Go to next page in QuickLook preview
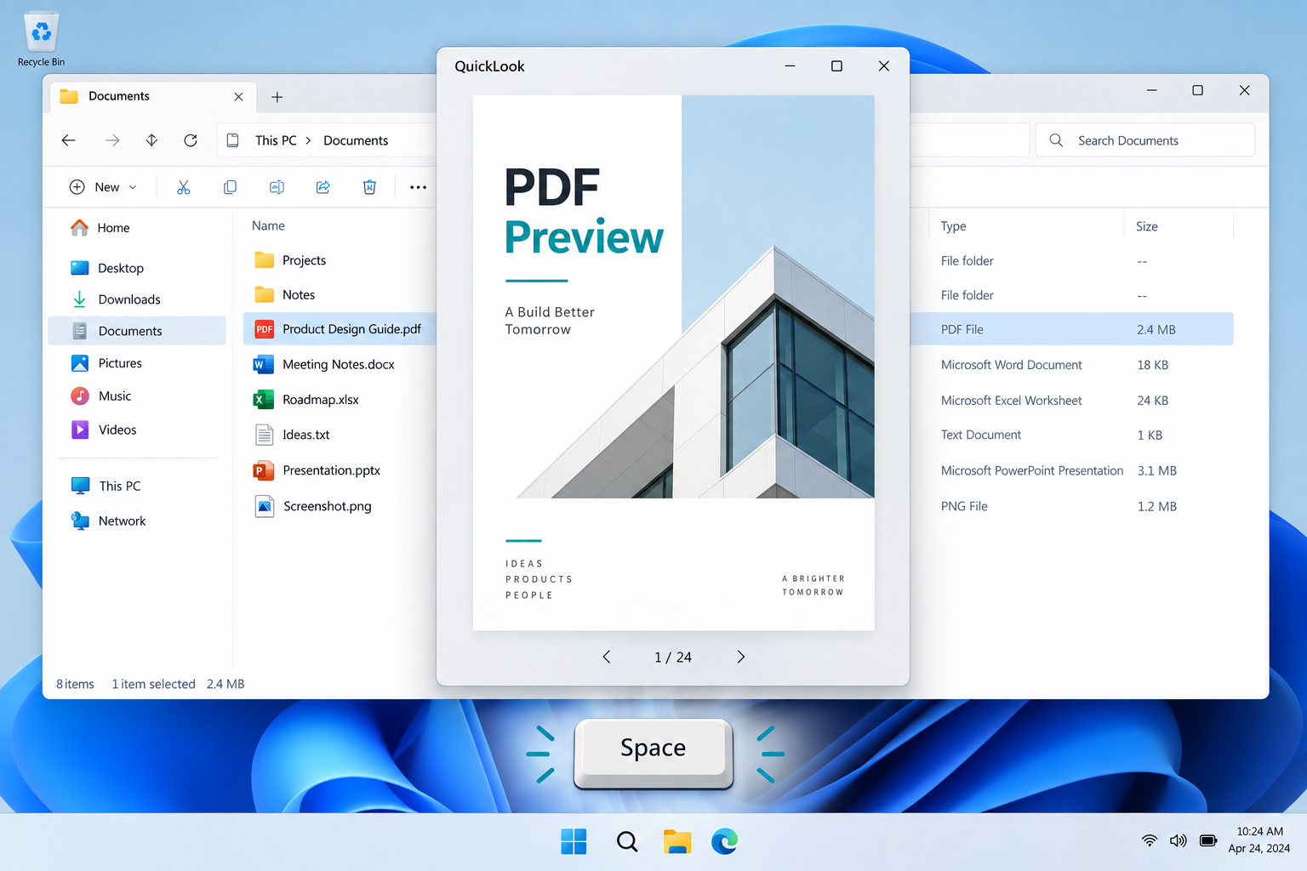Image resolution: width=1307 pixels, height=871 pixels. pyautogui.click(x=740, y=657)
